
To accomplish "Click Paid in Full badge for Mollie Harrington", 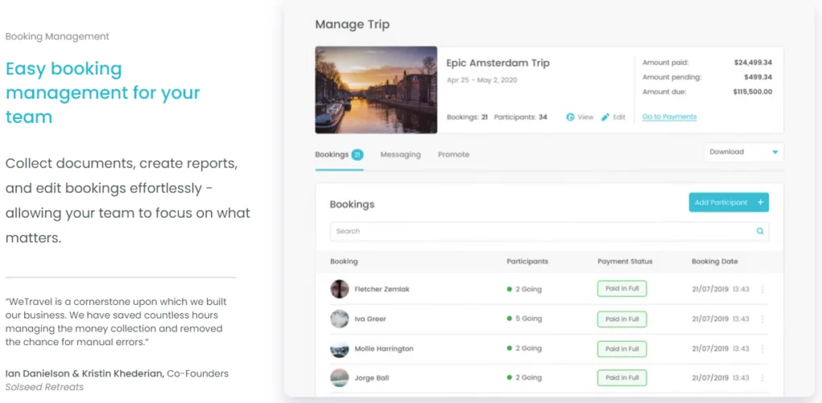I will (x=622, y=348).
